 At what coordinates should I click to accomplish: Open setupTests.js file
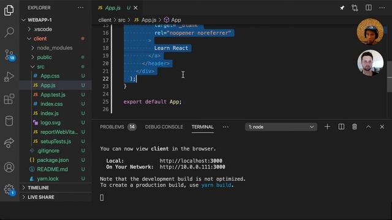[56, 141]
